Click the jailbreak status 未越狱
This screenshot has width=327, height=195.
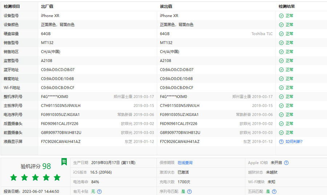coord(271,172)
